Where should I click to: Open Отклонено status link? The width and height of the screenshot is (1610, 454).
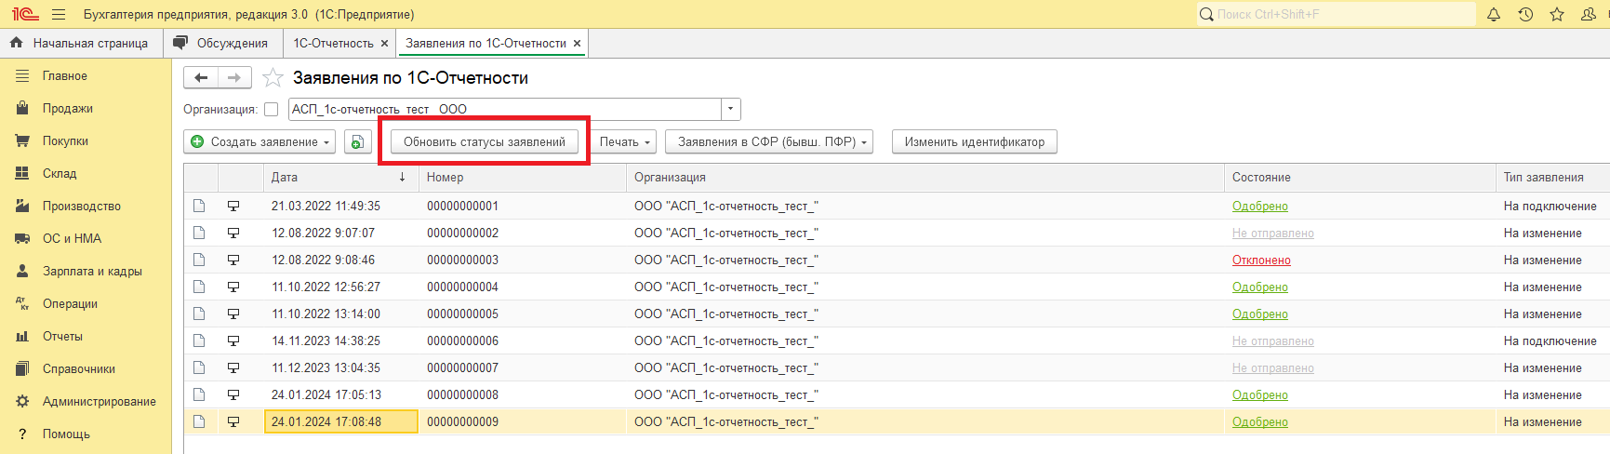click(1261, 260)
